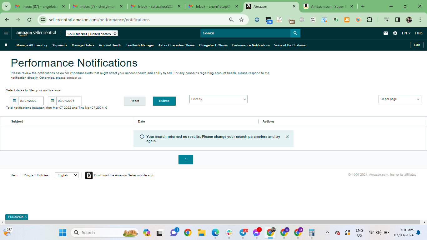This screenshot has height=240, width=427.
Task: Reload the page
Action: [29, 20]
